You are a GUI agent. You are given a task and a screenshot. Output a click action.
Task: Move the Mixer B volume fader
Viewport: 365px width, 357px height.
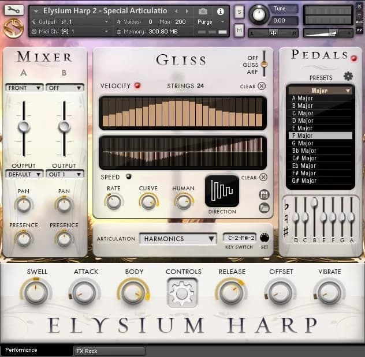tap(64, 127)
